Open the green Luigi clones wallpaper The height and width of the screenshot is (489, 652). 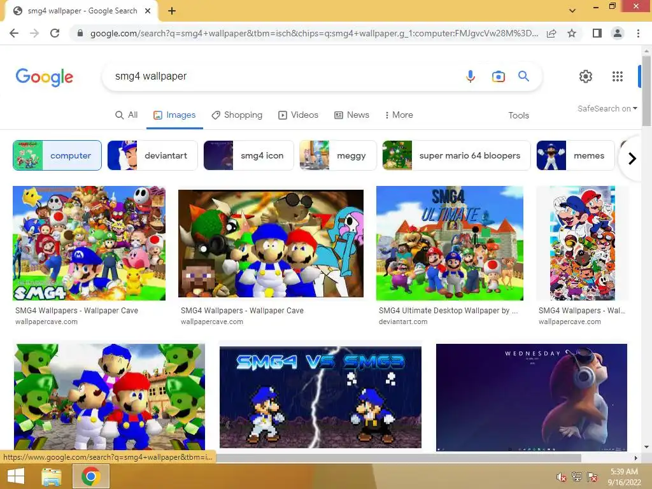(110, 397)
